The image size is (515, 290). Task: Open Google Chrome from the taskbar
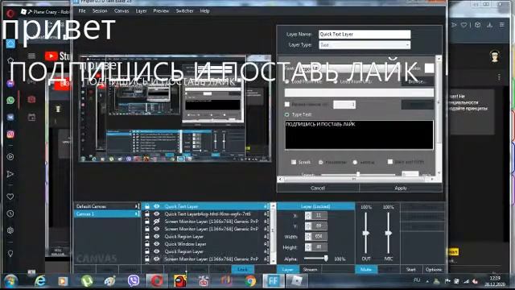coord(250,281)
